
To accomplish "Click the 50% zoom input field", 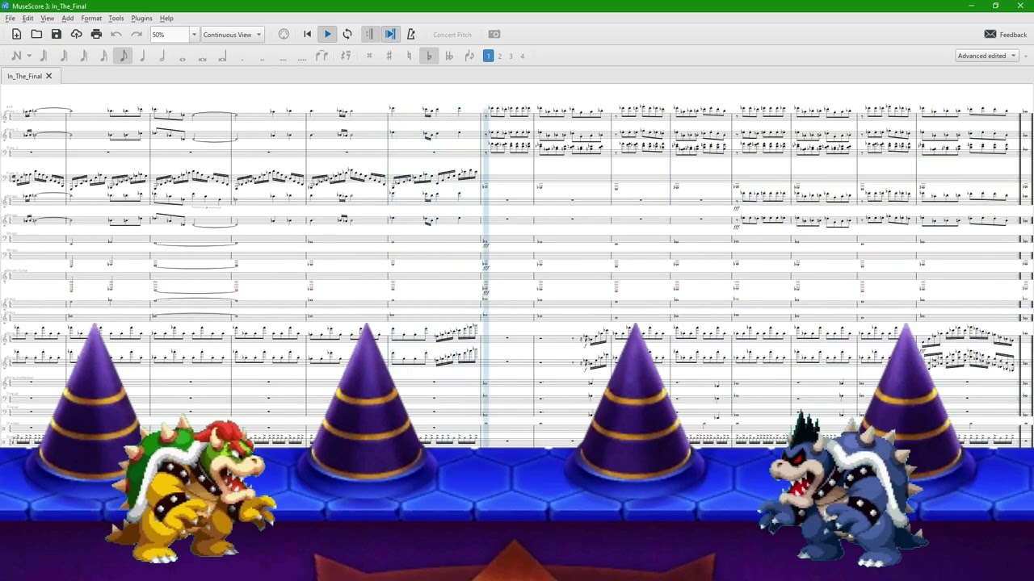I will (x=169, y=35).
